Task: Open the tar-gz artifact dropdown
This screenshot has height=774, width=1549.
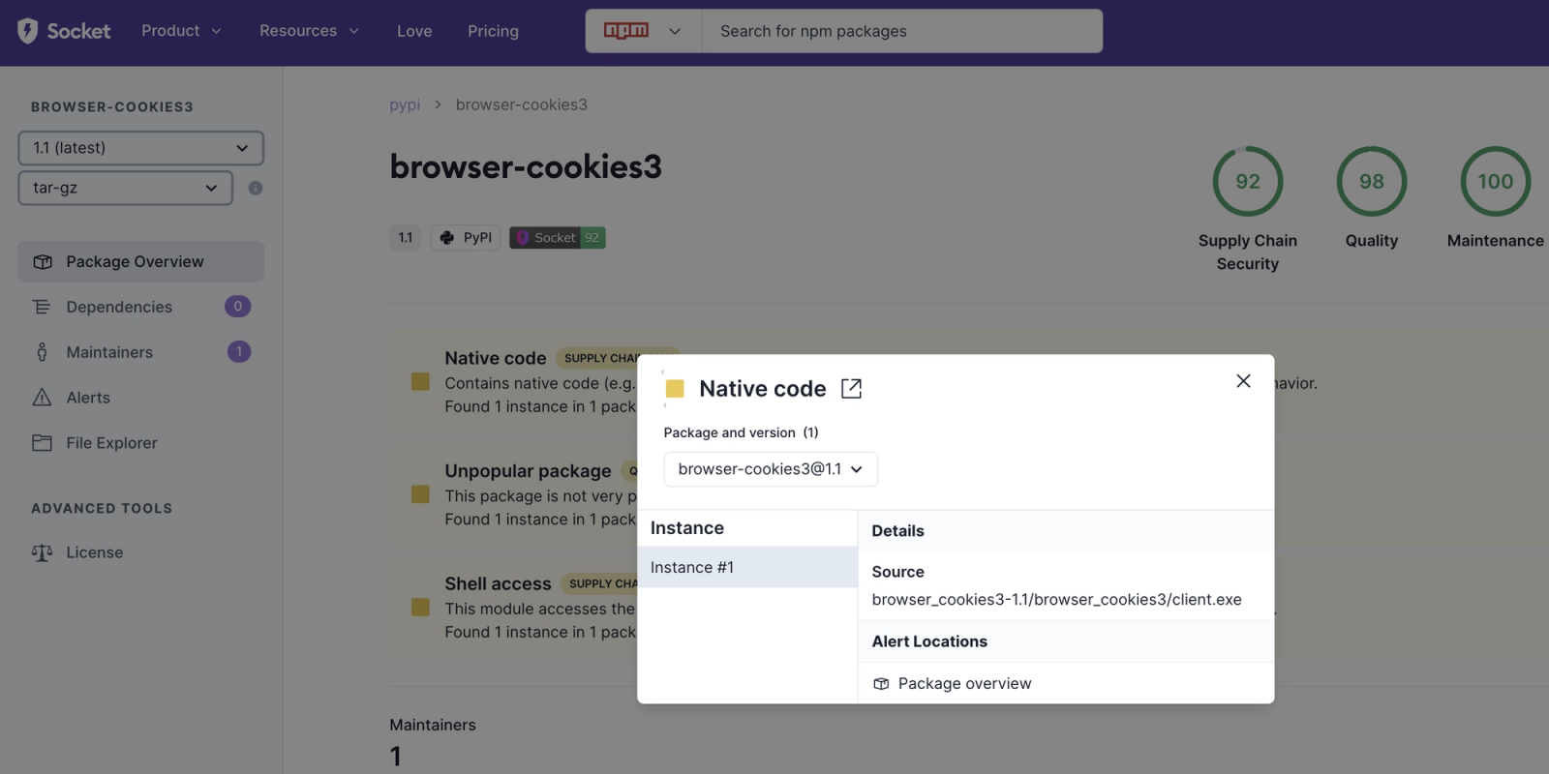Action: [x=126, y=188]
